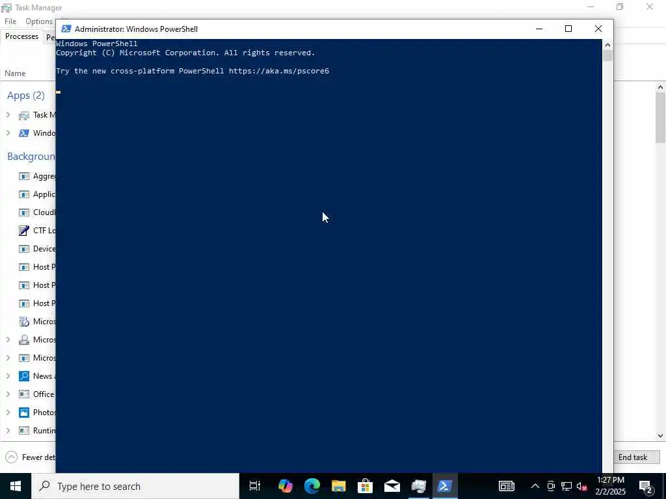
Task: Click the News process magnifier icon
Action: pos(24,376)
